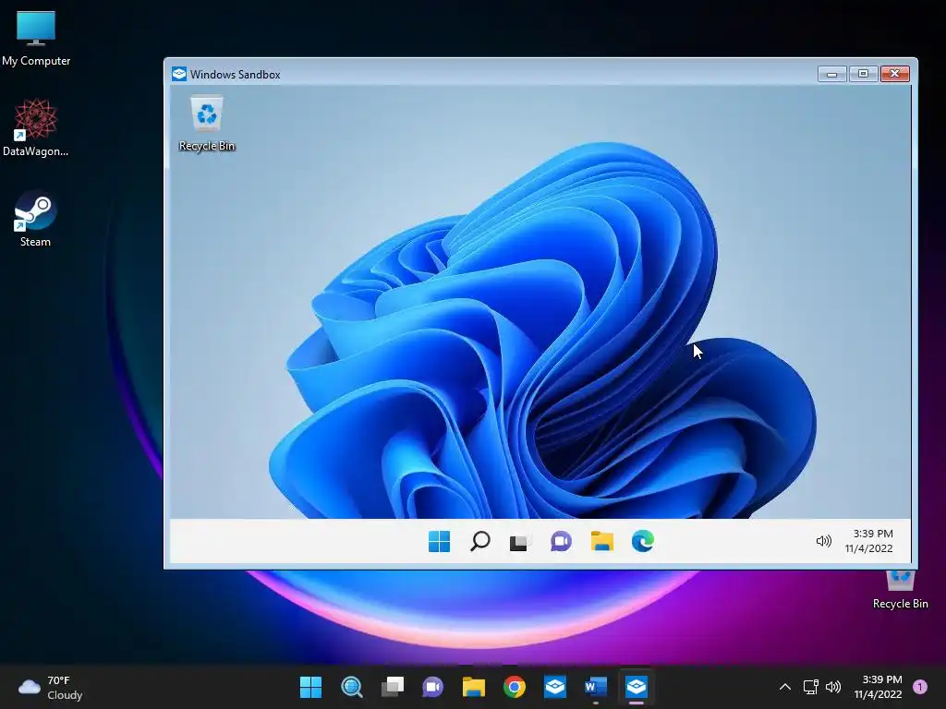Open Search on the host taskbar
The image size is (946, 709).
(352, 687)
